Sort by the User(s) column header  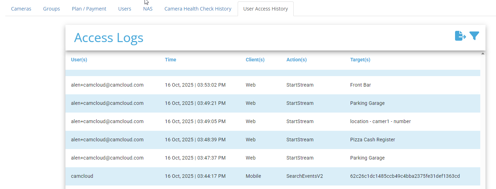point(79,60)
